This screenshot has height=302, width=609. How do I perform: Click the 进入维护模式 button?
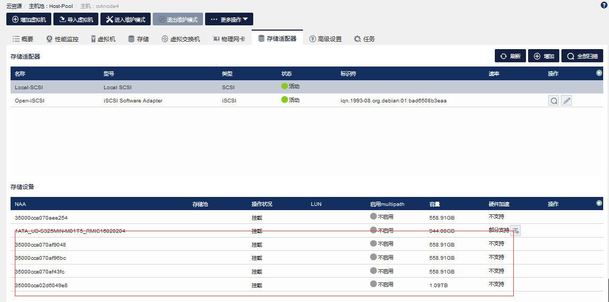pyautogui.click(x=125, y=20)
